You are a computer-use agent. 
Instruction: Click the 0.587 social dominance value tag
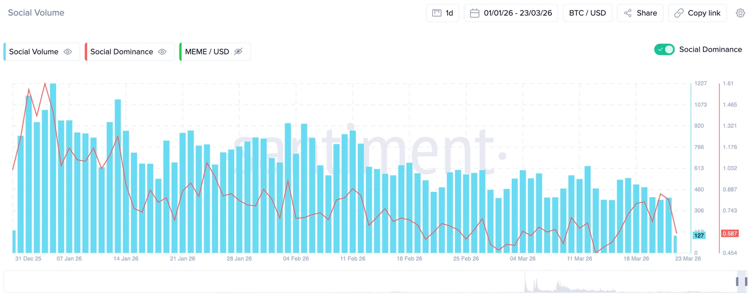[x=729, y=234]
